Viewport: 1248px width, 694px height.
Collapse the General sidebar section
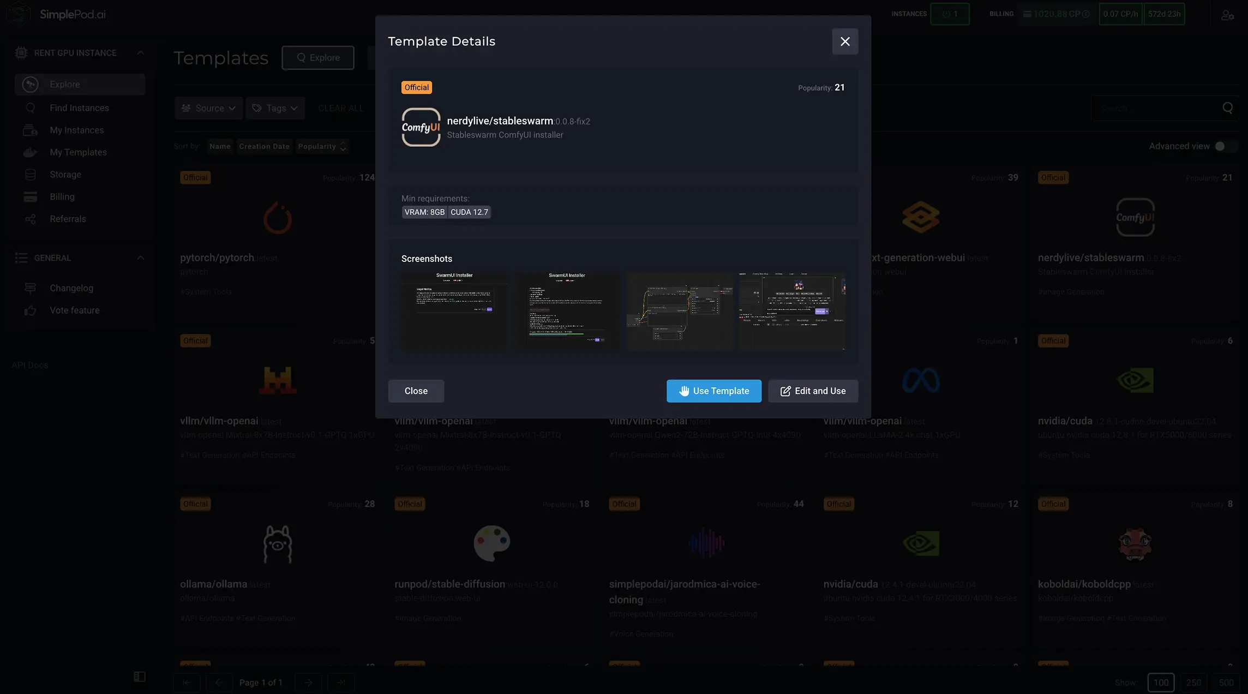point(140,258)
